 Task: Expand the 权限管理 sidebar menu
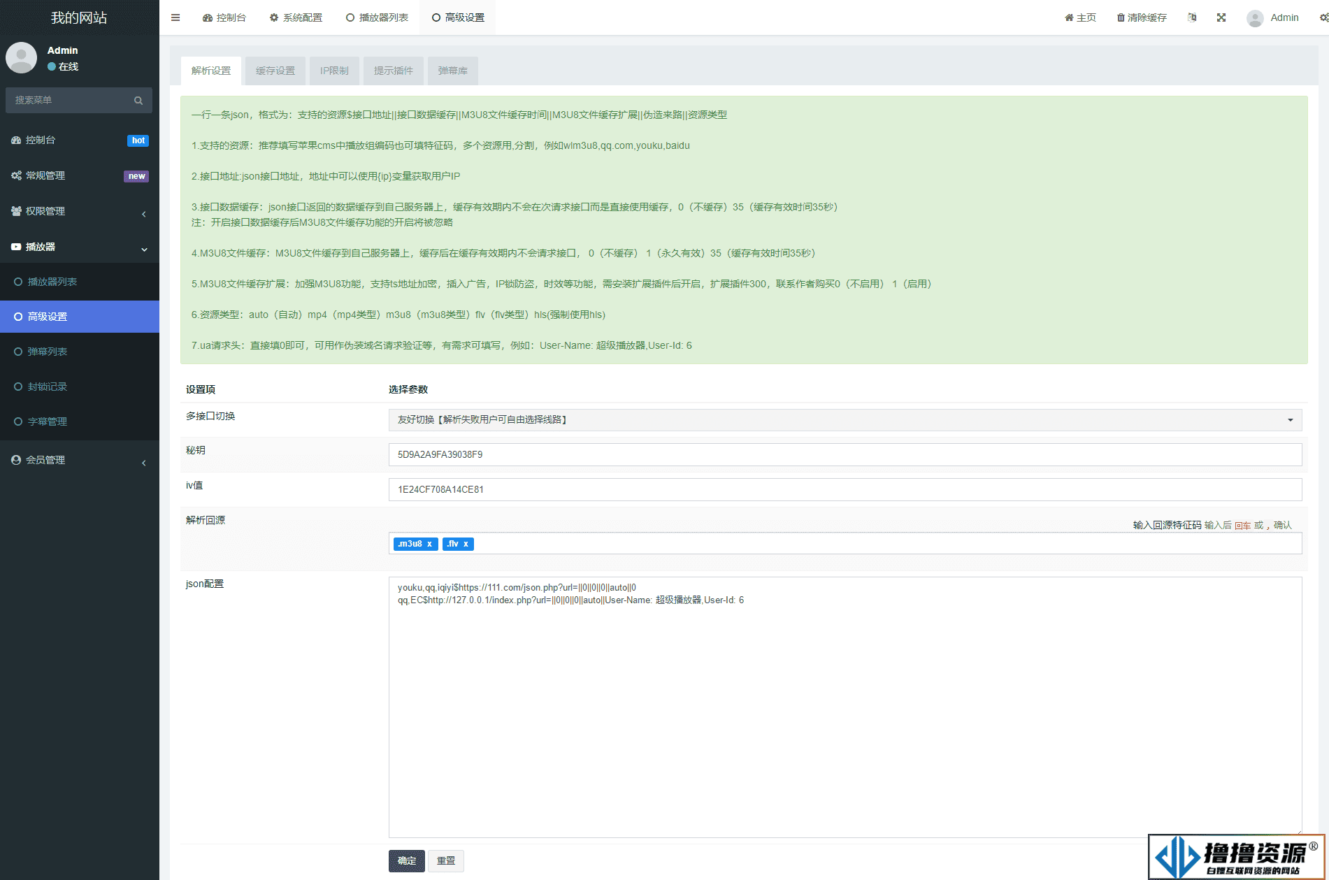coord(80,211)
